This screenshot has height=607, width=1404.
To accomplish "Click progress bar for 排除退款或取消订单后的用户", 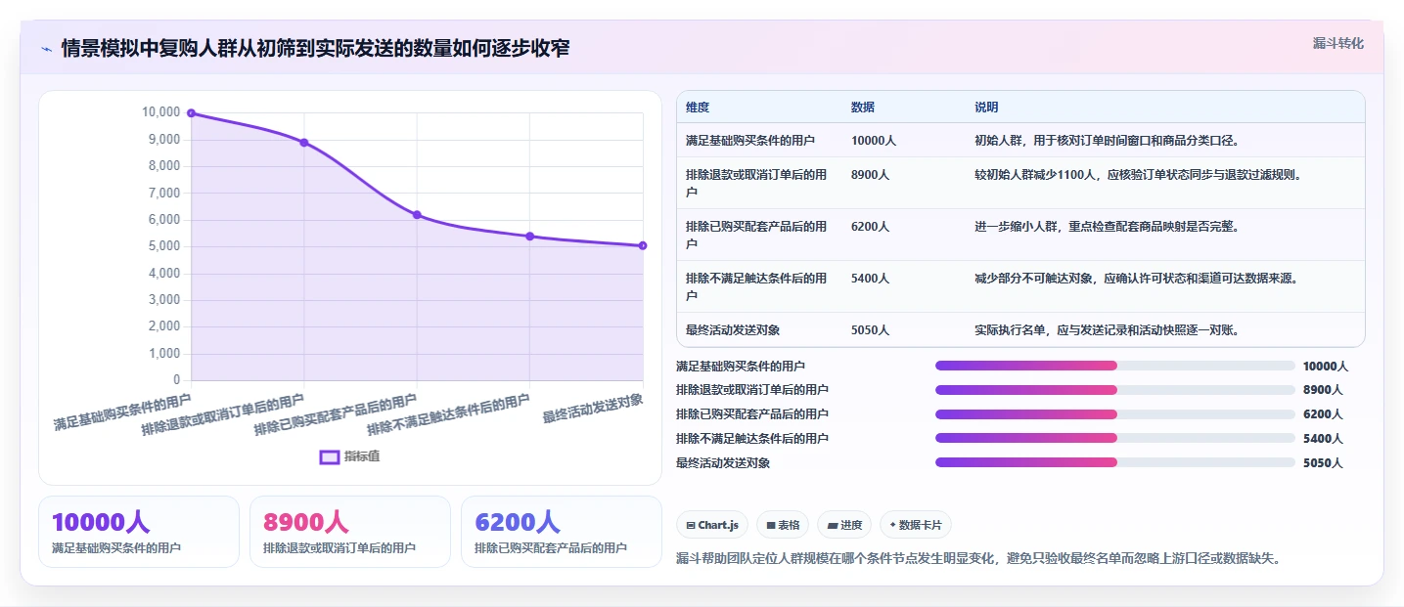I will 1115,389.
